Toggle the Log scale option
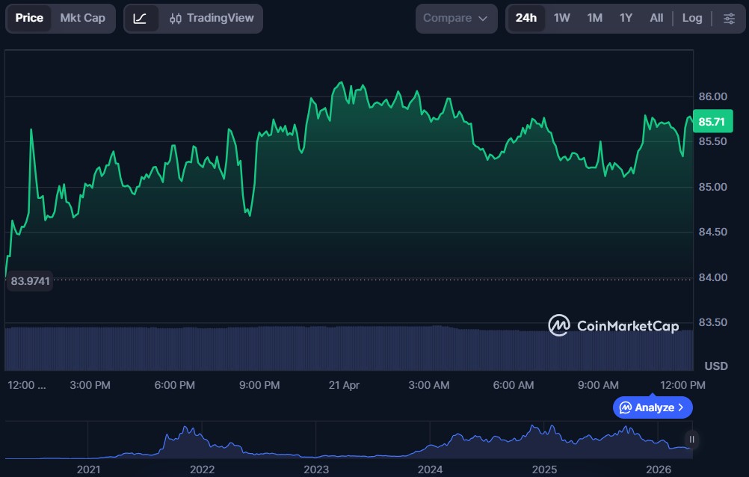 point(691,18)
